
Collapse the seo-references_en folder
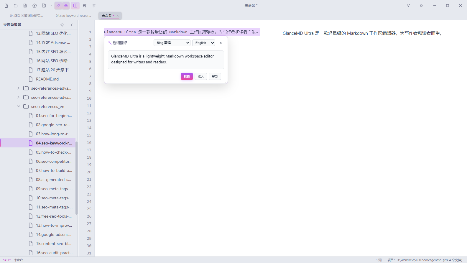click(x=18, y=106)
